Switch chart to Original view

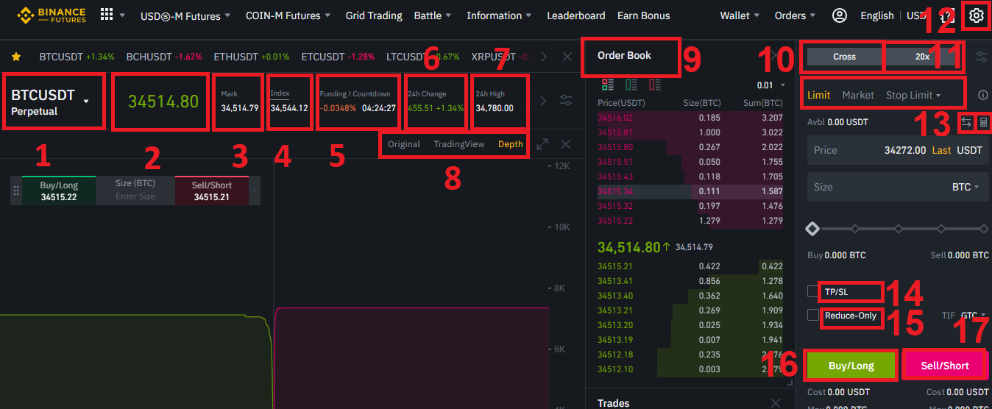coord(404,144)
